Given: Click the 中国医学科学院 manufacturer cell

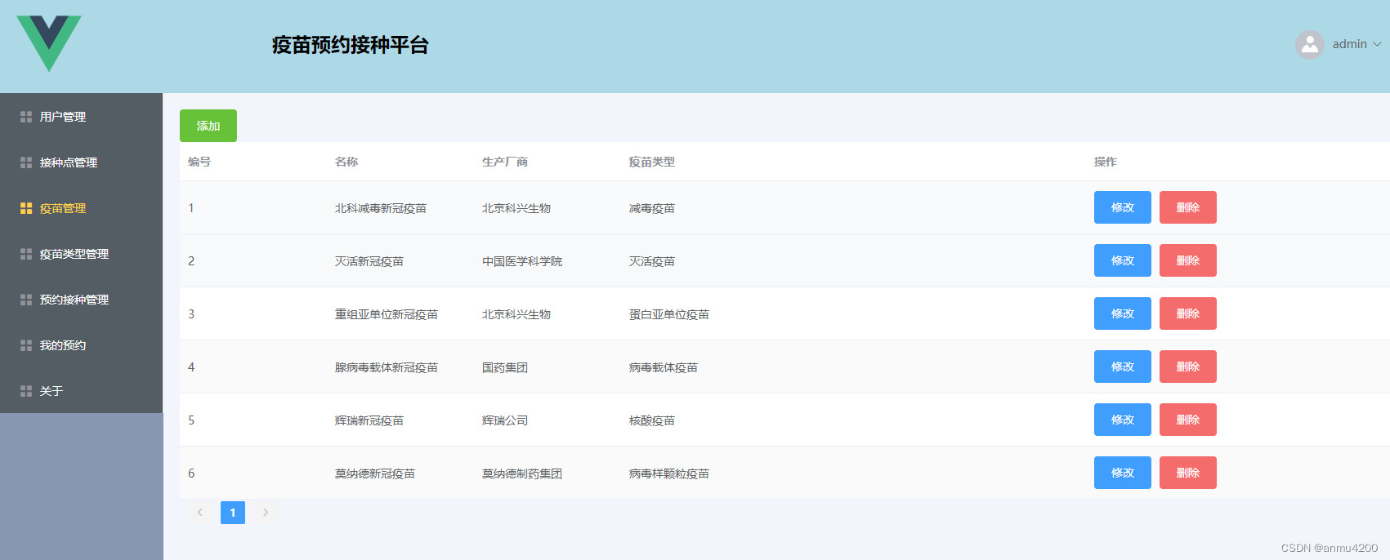Looking at the screenshot, I should (522, 261).
